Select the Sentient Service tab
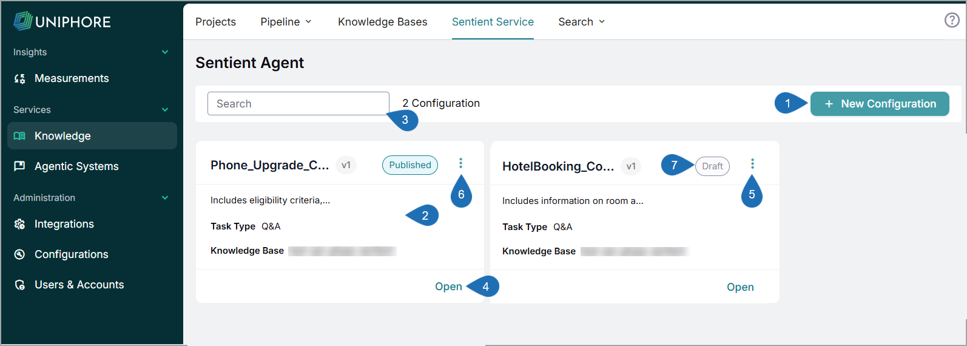The height and width of the screenshot is (346, 967). point(493,22)
